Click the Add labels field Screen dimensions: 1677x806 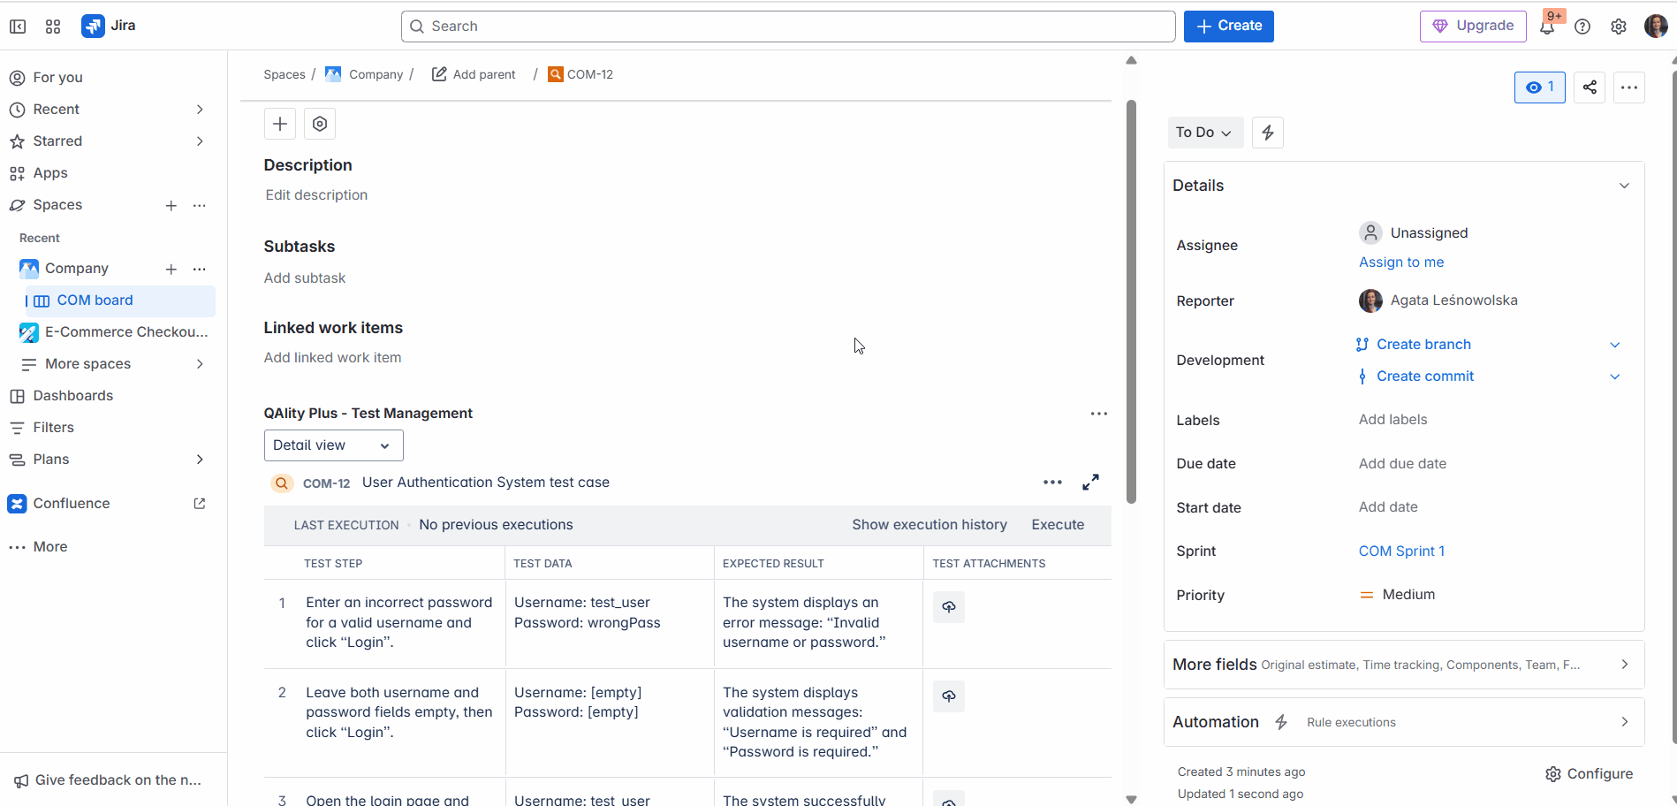pyautogui.click(x=1392, y=420)
